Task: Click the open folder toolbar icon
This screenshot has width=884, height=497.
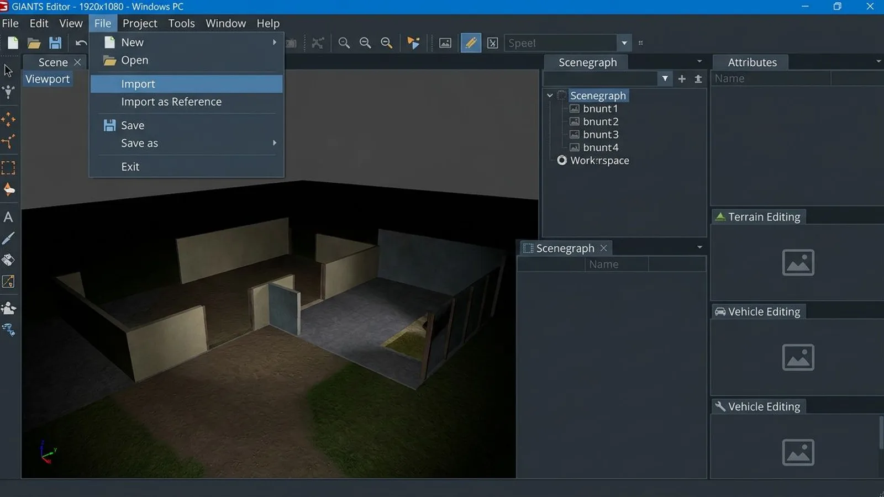Action: coord(34,43)
